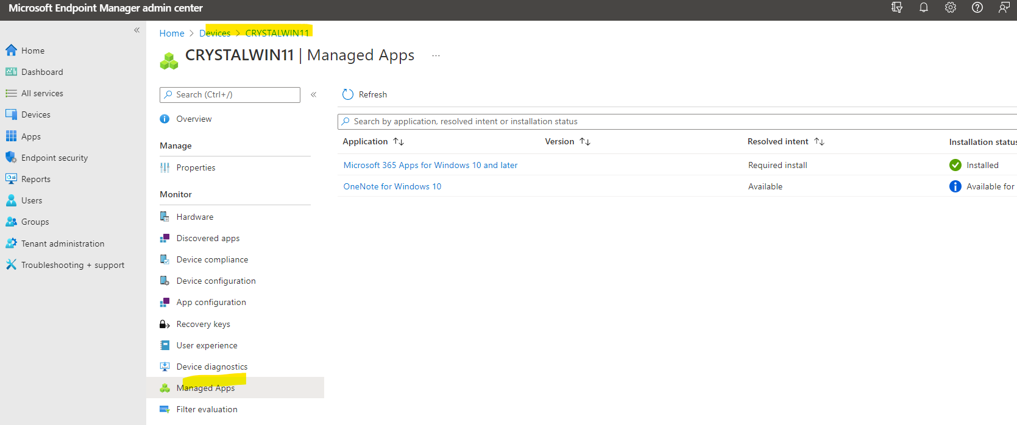Click the Refresh button
Screen dimensions: 1017x425
click(365, 94)
